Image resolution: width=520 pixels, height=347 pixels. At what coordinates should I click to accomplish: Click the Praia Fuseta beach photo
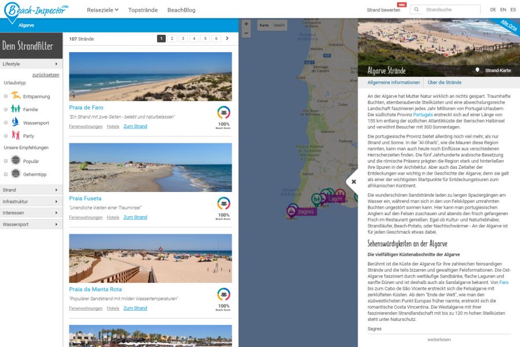pyautogui.click(x=150, y=167)
